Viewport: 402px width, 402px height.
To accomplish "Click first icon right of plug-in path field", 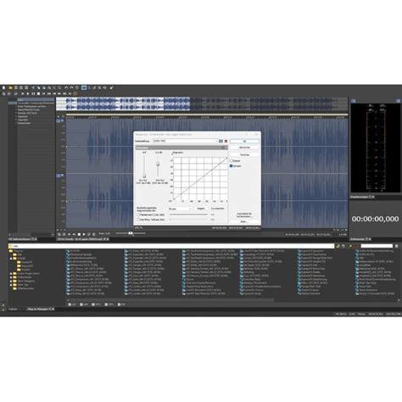I will tap(338, 246).
